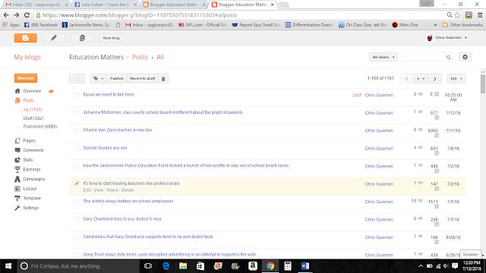
Task: Click the browser address bar URL
Action: point(140,15)
